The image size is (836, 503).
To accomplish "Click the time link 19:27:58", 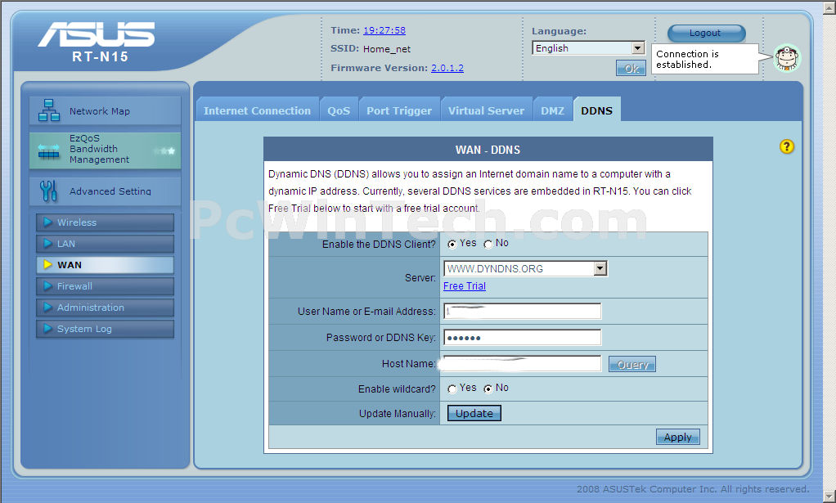I will coord(384,30).
